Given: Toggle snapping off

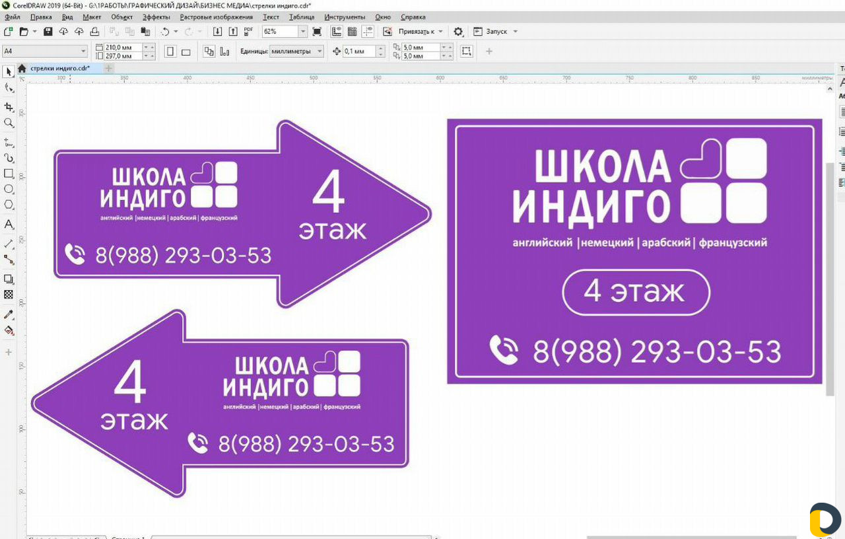Looking at the screenshot, I should [x=388, y=31].
